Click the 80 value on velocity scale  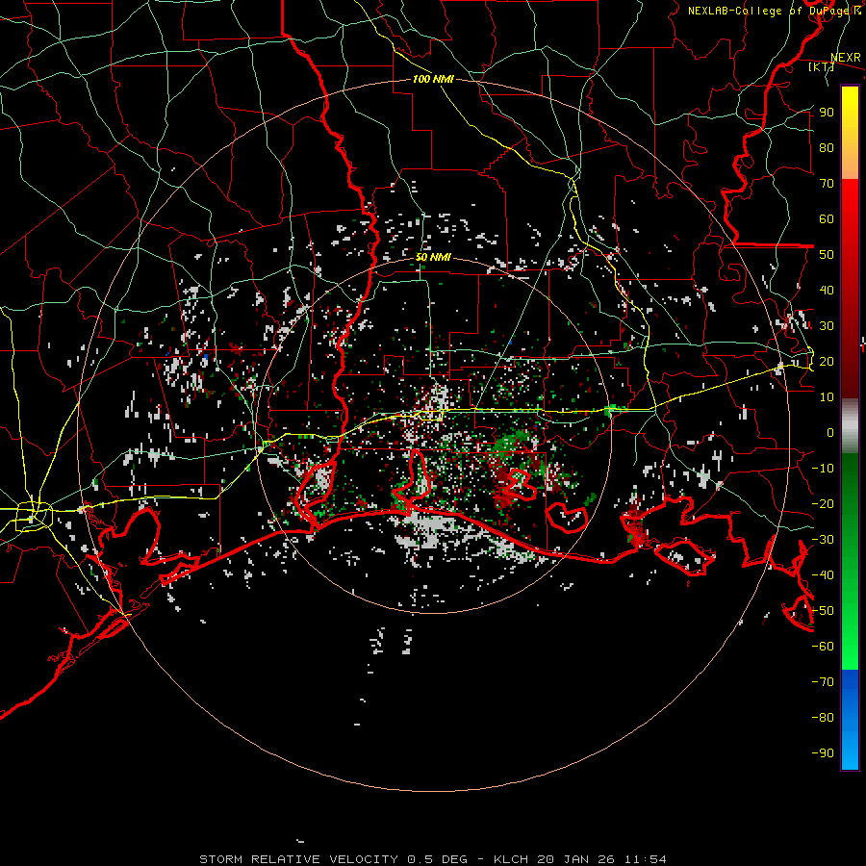827,147
